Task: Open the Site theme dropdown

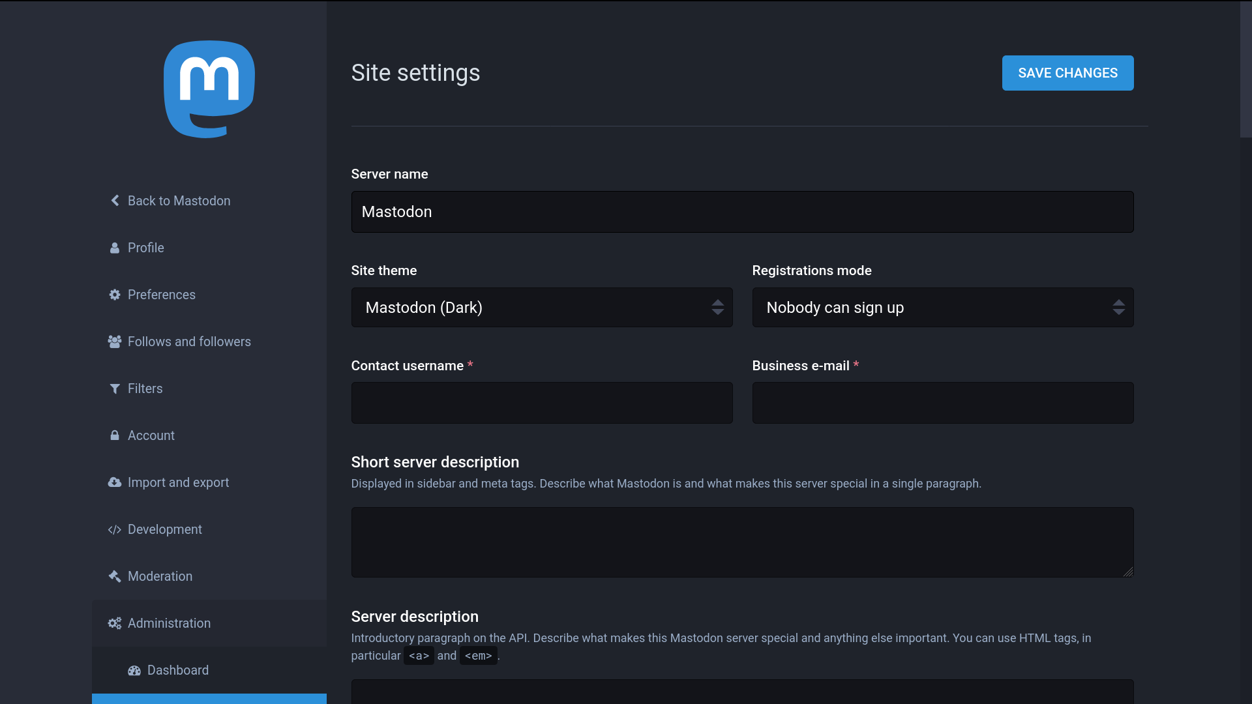Action: tap(541, 308)
